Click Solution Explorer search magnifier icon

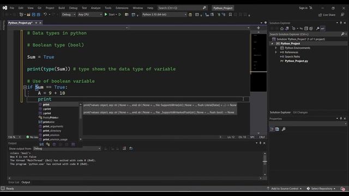pyautogui.click(x=342, y=34)
